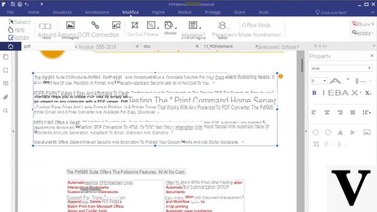
Task: Close the Property panel
Action: click(372, 56)
